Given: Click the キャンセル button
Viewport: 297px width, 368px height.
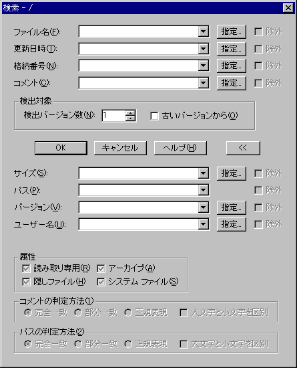Looking at the screenshot, I should tap(120, 148).
